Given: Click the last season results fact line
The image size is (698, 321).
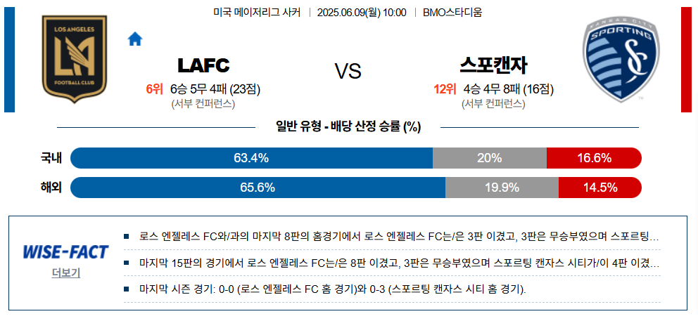Looking at the screenshot, I should click(332, 289).
